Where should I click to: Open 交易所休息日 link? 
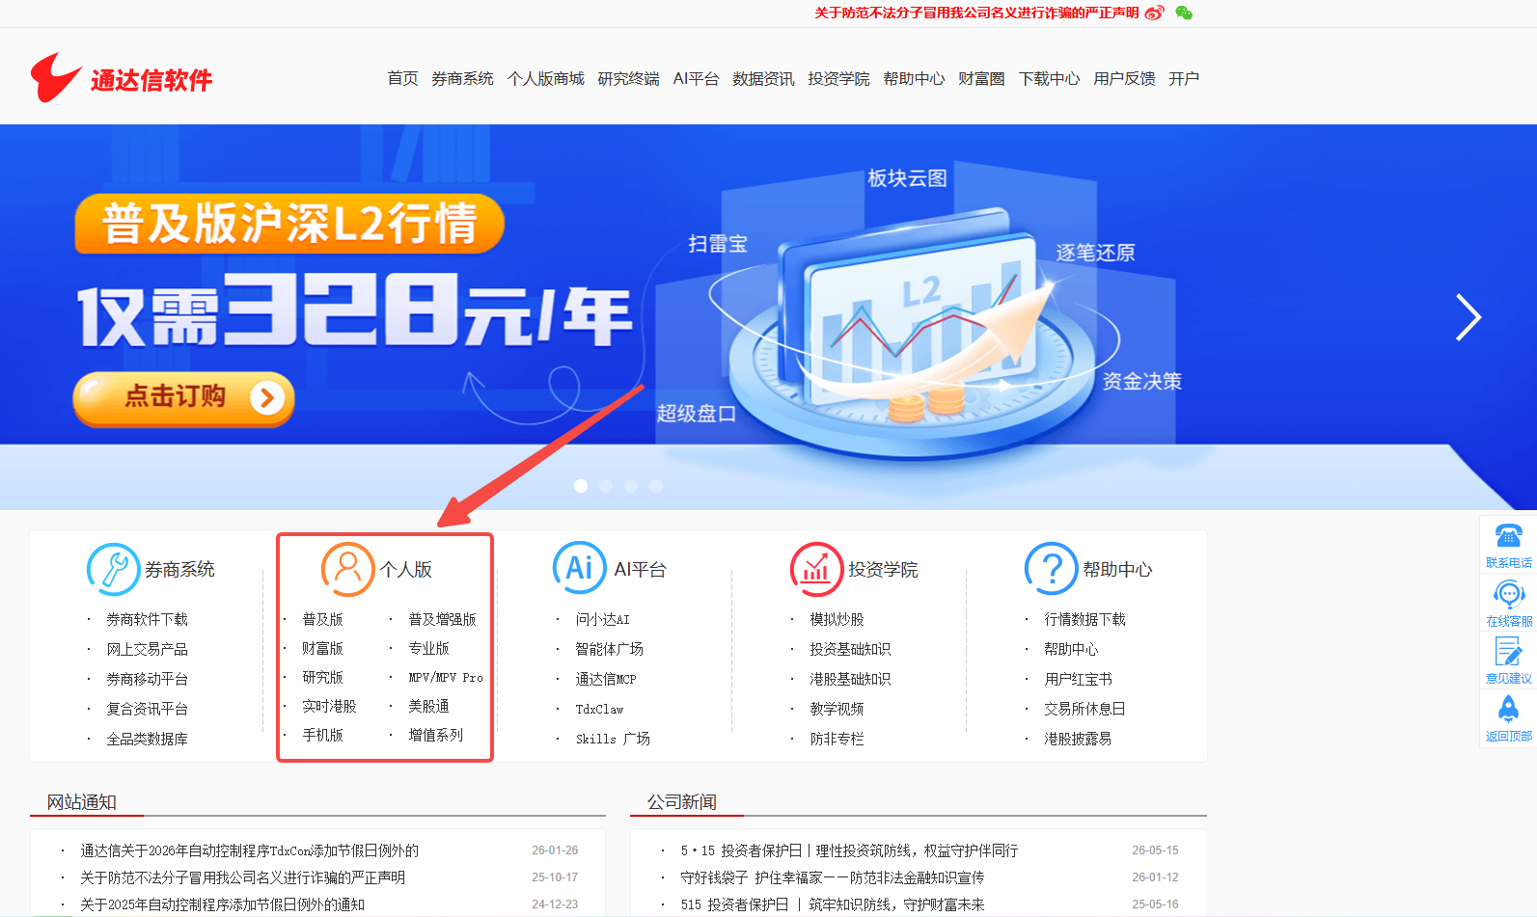1084,709
